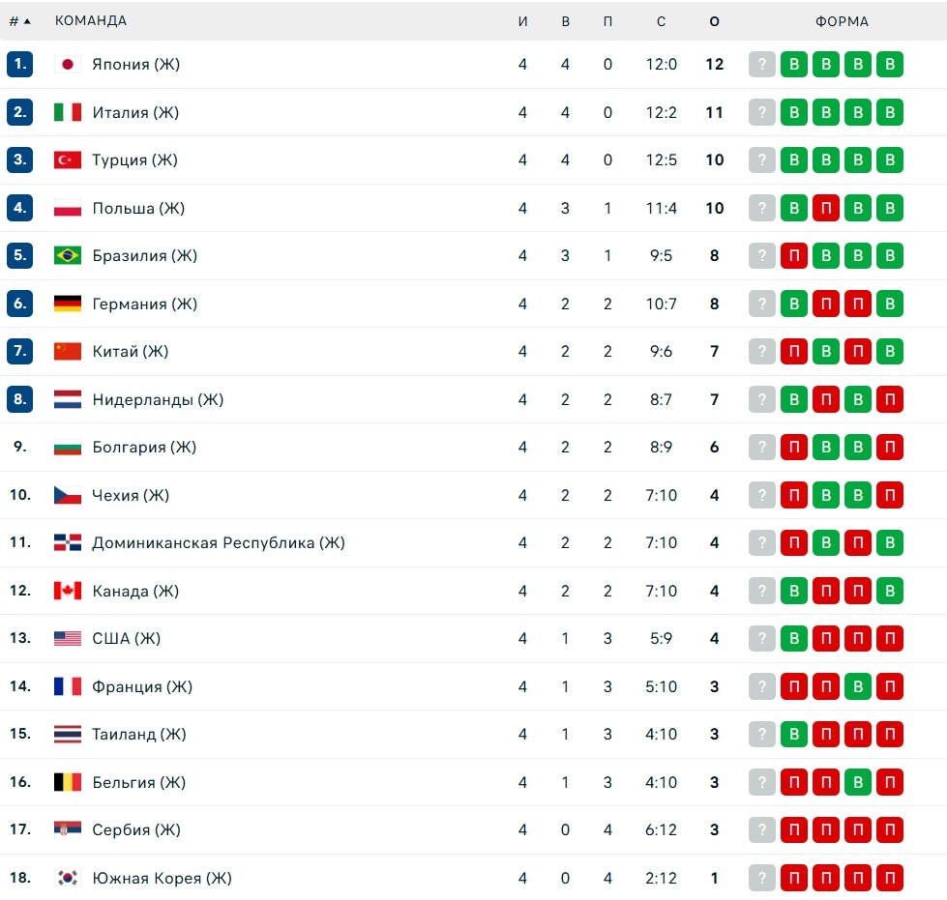This screenshot has width=947, height=900.
Task: Click blue rank badge number 8
Action: 20,399
